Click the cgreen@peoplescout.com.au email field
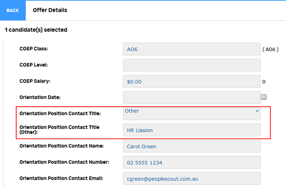This screenshot has width=286, height=187. click(x=192, y=178)
